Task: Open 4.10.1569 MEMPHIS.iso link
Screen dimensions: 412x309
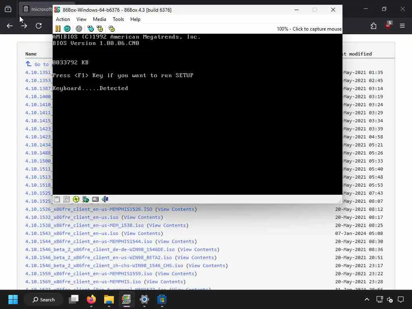Action: tap(83, 282)
